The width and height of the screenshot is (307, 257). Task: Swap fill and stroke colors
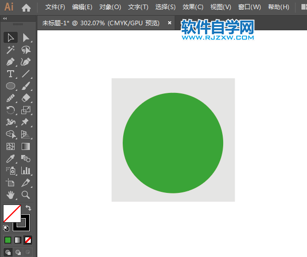coord(28,208)
